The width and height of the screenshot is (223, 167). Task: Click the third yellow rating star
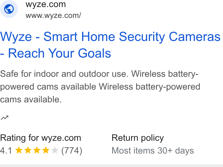coord(37,150)
